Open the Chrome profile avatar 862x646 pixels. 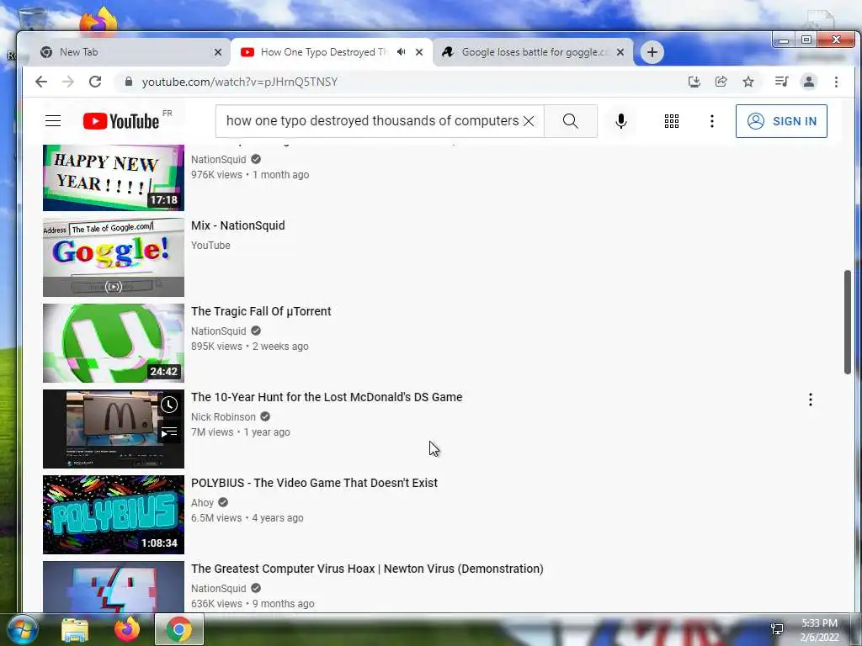click(809, 82)
